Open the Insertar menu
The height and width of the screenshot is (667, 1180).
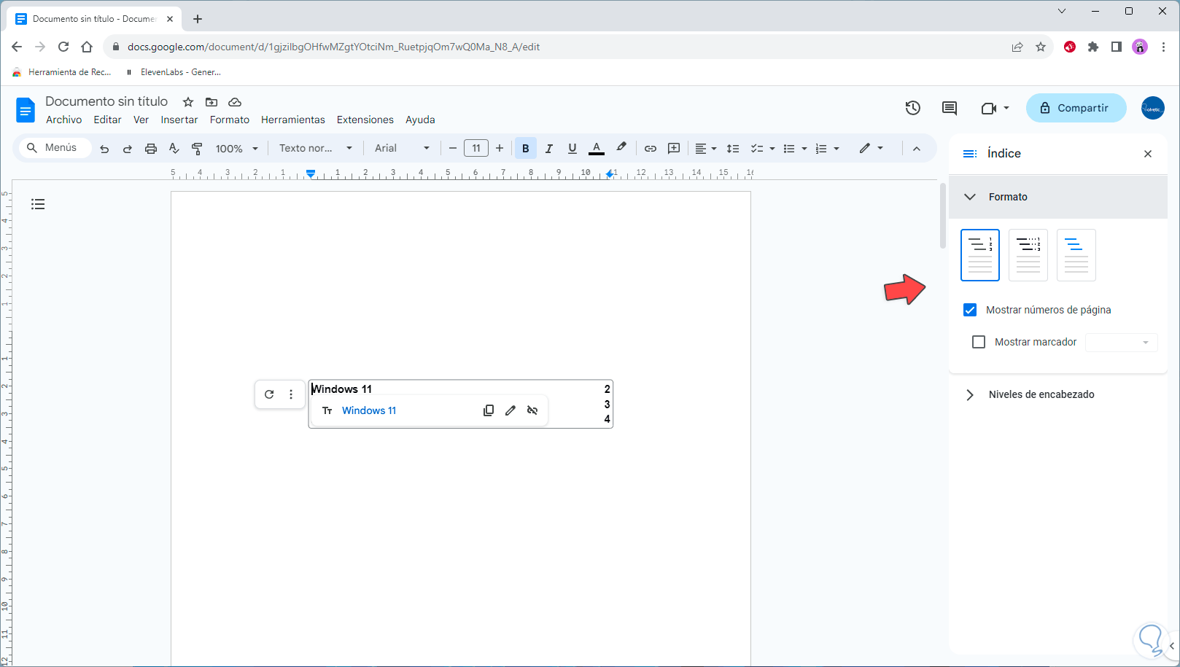(x=179, y=120)
